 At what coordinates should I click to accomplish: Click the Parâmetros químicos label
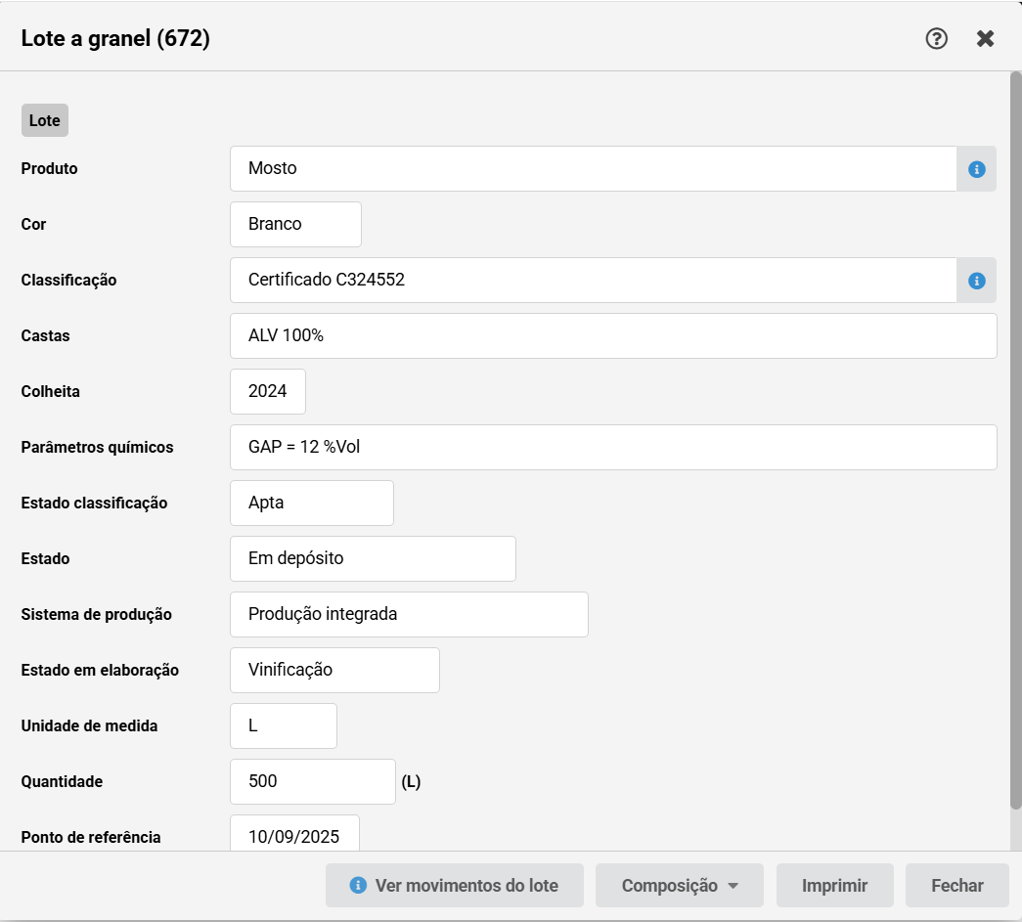[97, 447]
